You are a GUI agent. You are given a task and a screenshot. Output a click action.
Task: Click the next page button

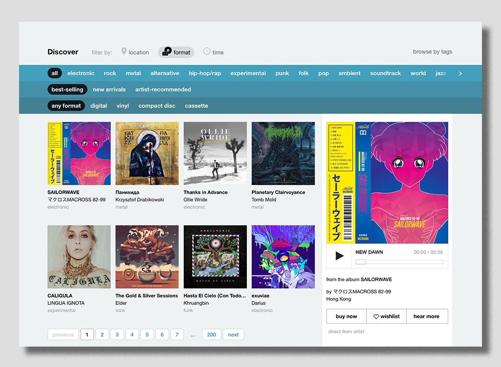tap(233, 335)
